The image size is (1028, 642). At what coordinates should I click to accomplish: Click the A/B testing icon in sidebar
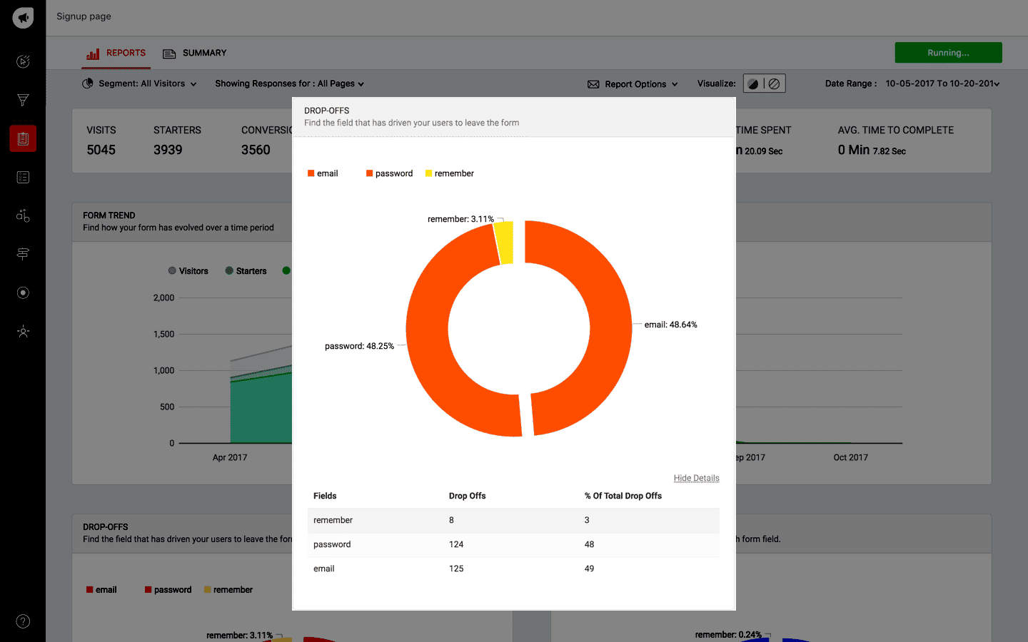click(23, 215)
